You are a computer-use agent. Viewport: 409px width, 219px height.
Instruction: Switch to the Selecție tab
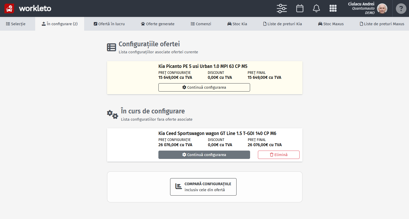pyautogui.click(x=16, y=24)
